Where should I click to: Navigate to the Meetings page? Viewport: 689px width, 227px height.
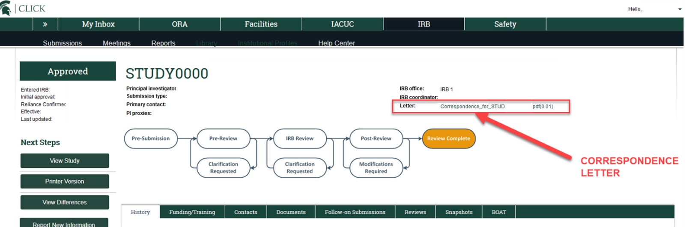pyautogui.click(x=116, y=43)
